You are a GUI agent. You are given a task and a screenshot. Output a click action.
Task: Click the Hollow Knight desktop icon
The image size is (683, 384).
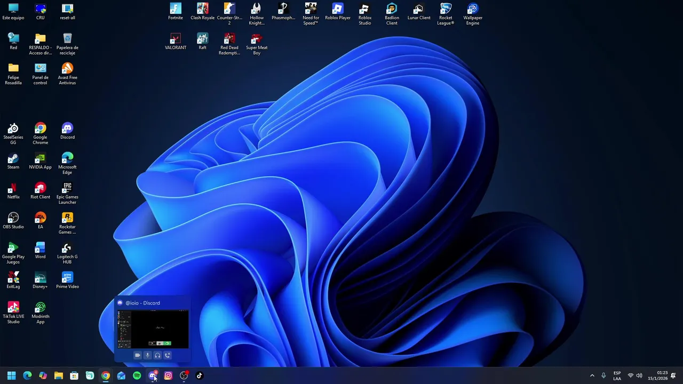257,14
